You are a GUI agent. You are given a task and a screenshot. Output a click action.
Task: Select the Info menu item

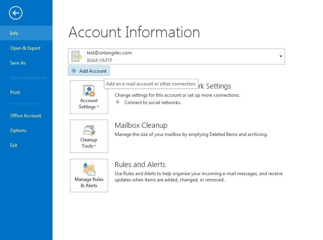(x=26, y=33)
